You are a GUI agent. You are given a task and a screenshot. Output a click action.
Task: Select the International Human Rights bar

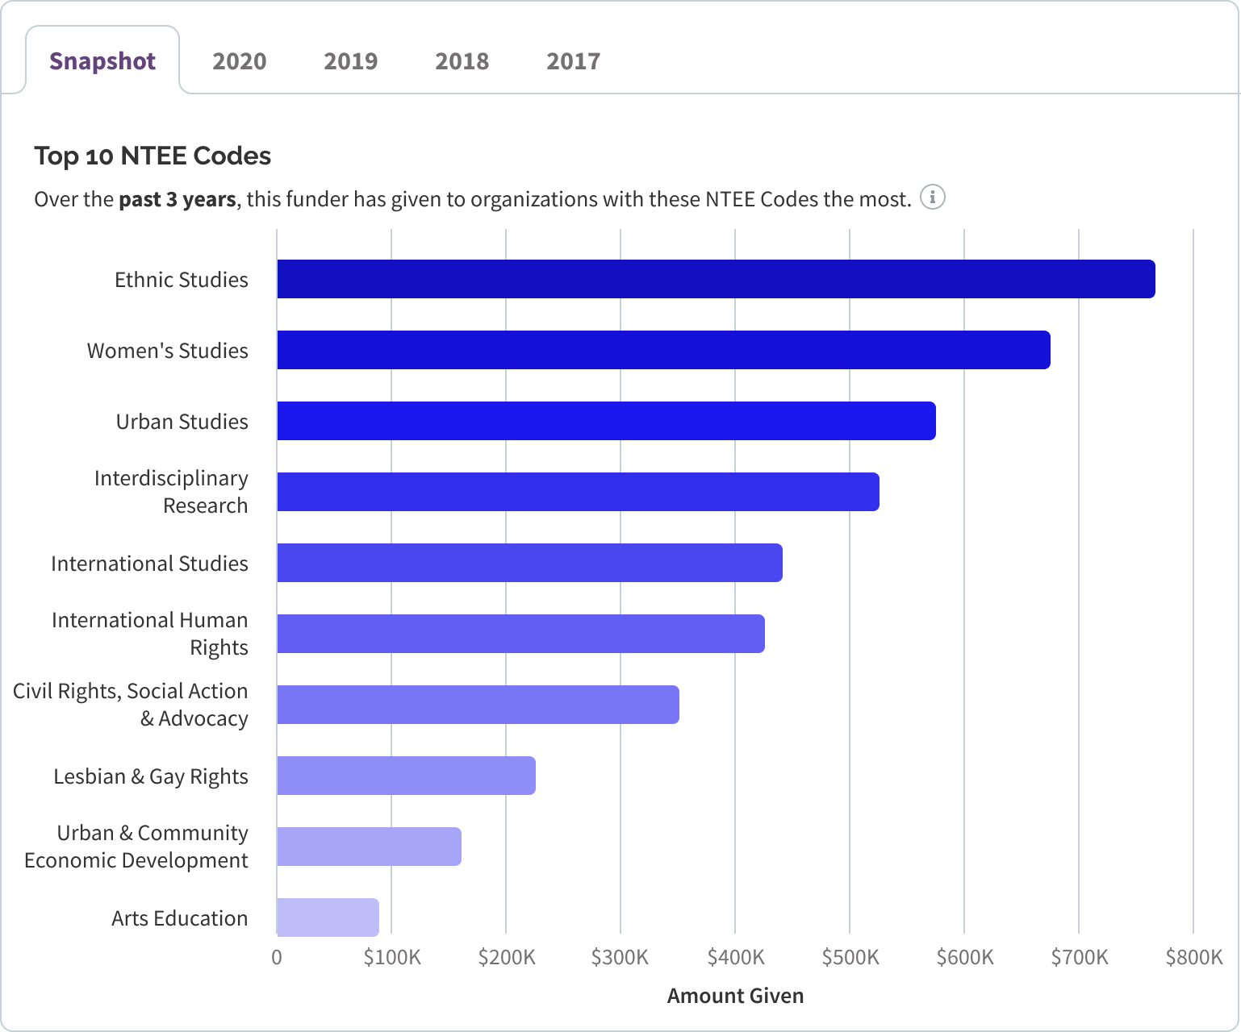pos(520,634)
